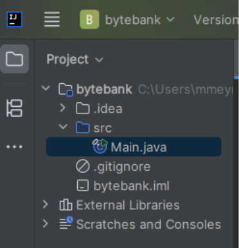Select the blue src source folder icon

pyautogui.click(x=83, y=128)
